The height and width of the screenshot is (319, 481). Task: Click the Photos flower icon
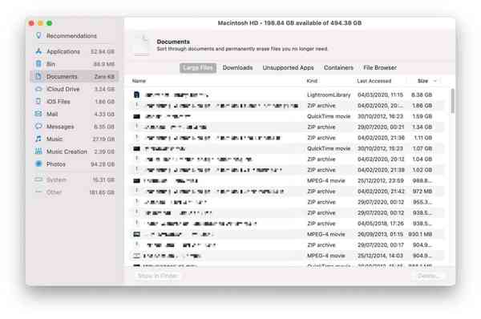(38, 164)
